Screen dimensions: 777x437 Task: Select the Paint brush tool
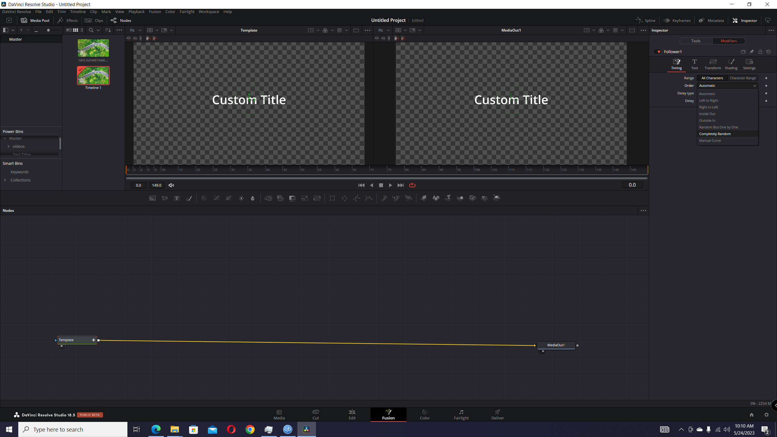point(189,198)
